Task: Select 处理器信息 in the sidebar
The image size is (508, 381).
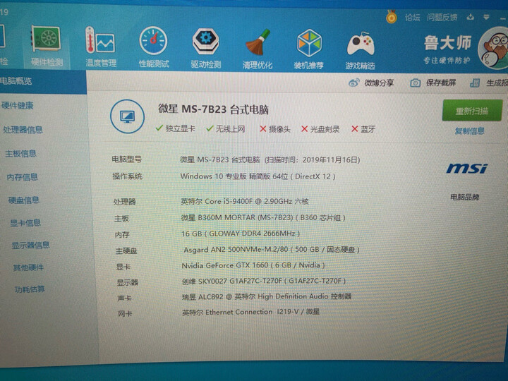Action: (23, 130)
